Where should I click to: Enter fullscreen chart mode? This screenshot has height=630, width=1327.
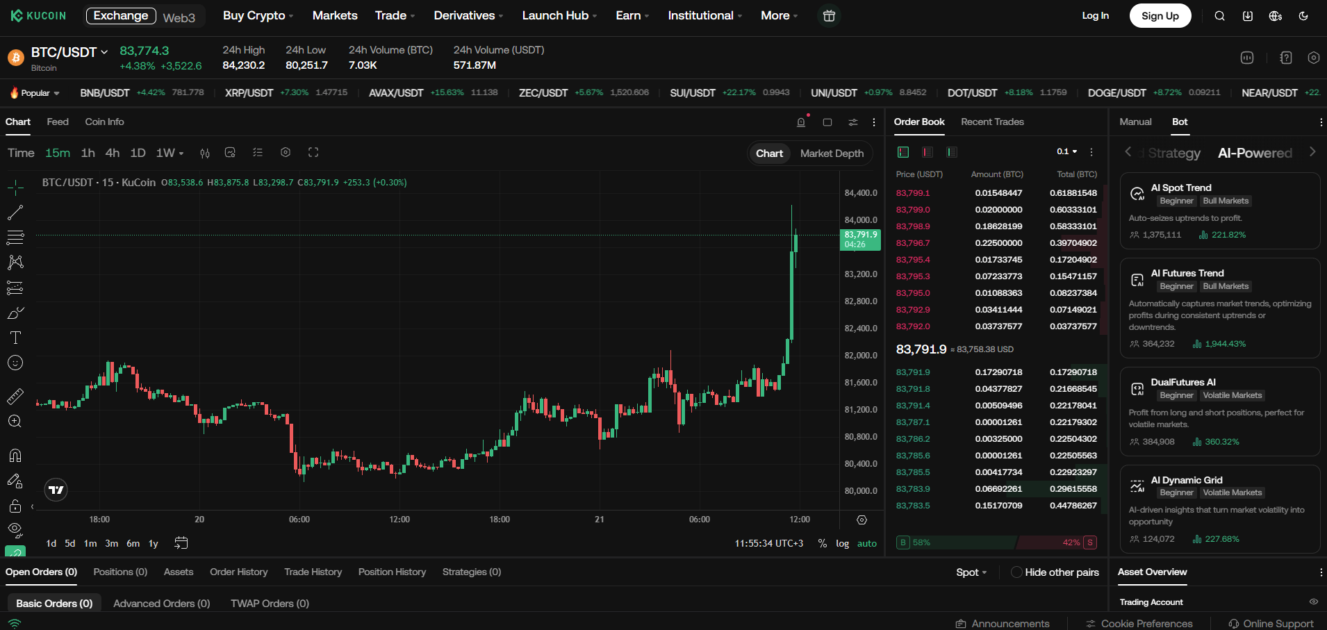313,153
